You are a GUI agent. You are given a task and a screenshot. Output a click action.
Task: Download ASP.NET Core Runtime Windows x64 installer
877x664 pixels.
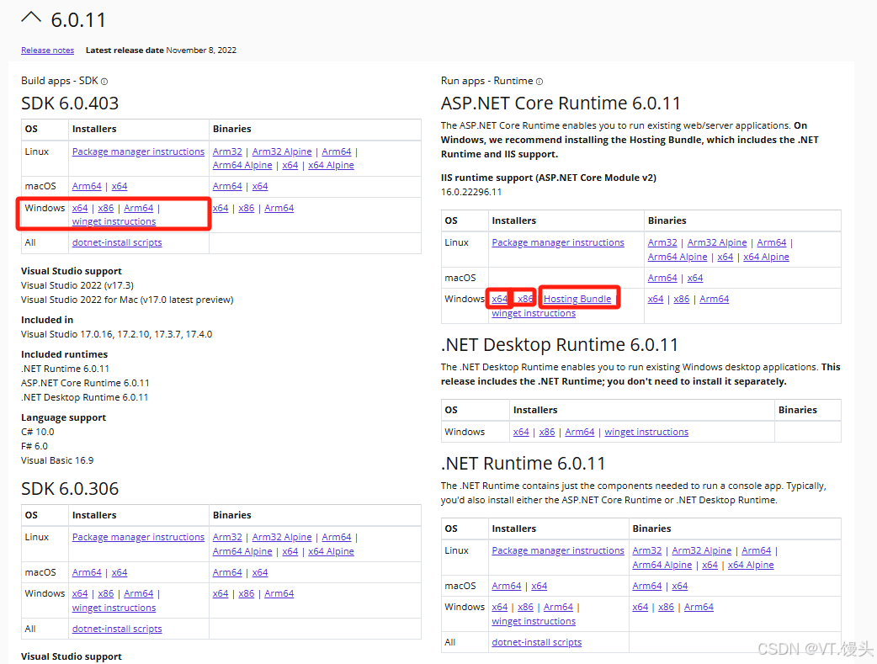(x=499, y=300)
